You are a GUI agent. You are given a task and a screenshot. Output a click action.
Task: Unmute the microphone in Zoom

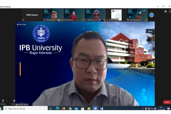(3, 102)
